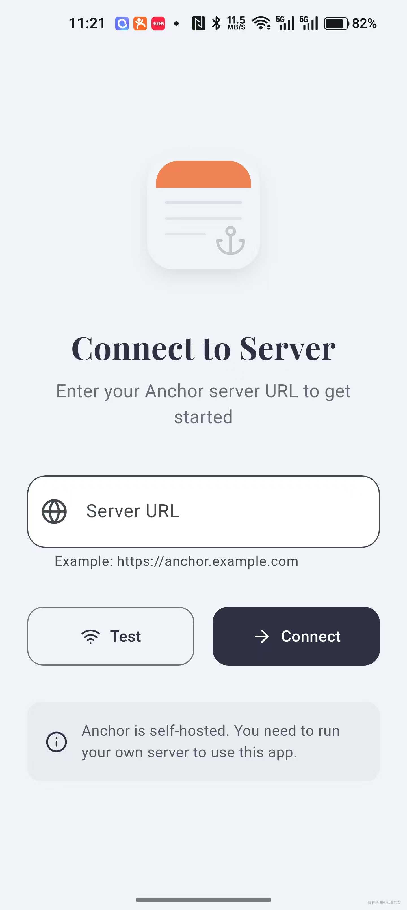The image size is (407, 910).
Task: Tap the Connect to Server heading
Action: pyautogui.click(x=203, y=349)
